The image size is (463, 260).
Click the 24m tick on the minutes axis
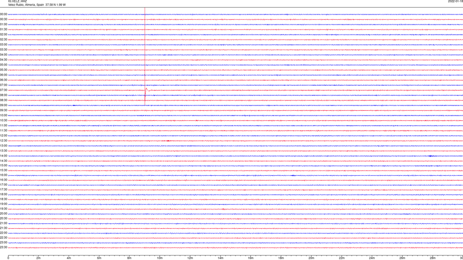point(372,258)
